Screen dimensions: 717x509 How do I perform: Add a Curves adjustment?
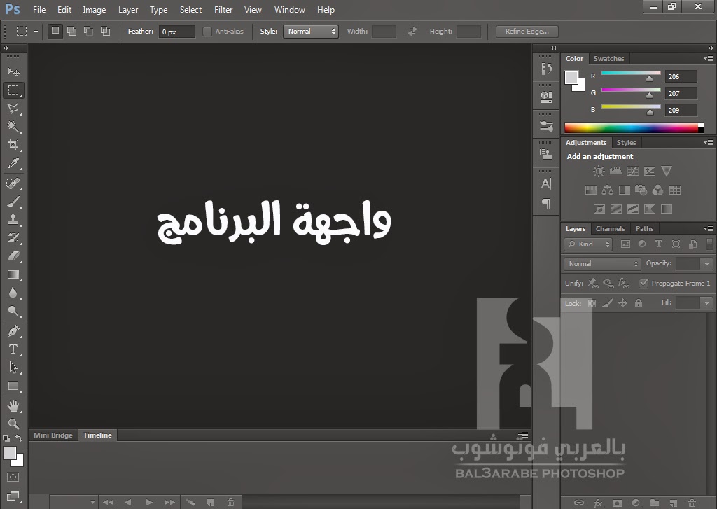pos(633,172)
